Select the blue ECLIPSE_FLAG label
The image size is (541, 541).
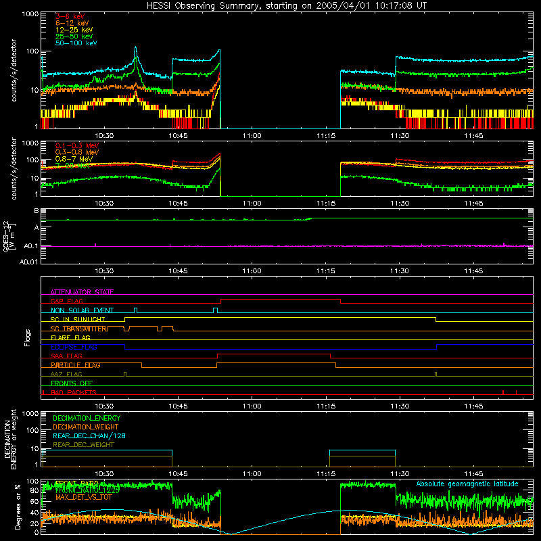coord(74,347)
